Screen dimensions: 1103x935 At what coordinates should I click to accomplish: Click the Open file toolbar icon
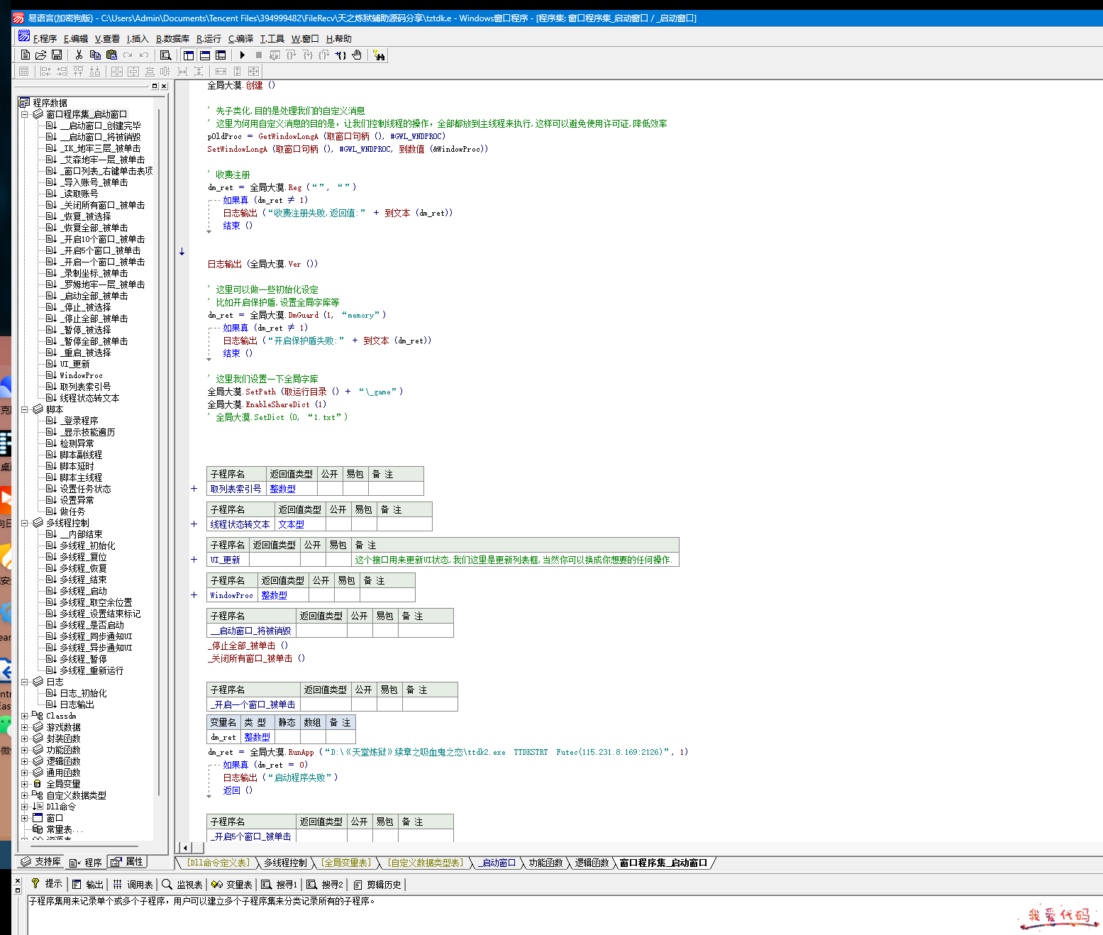point(41,55)
